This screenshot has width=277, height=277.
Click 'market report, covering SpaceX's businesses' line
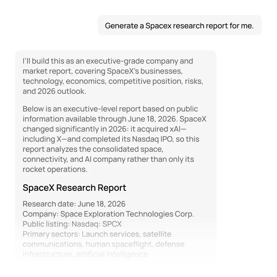(x=103, y=71)
